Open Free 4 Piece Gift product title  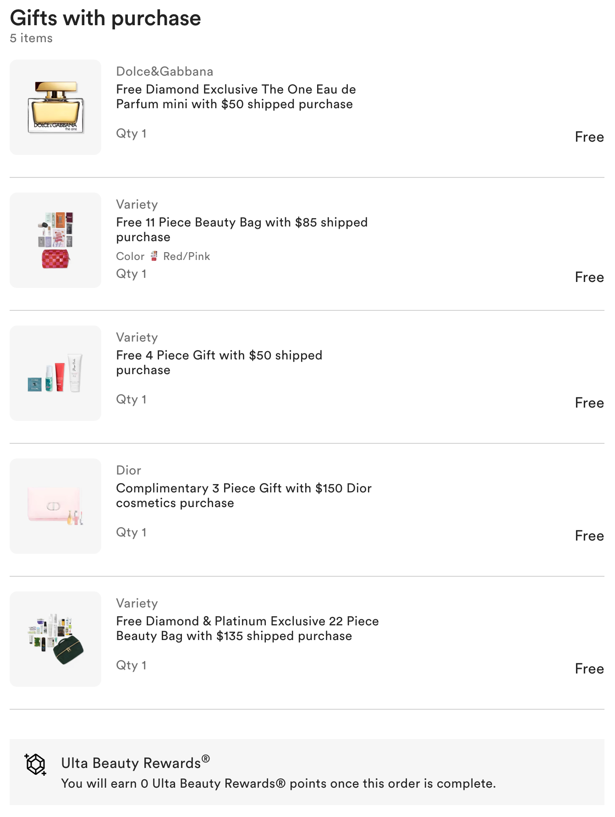(219, 363)
